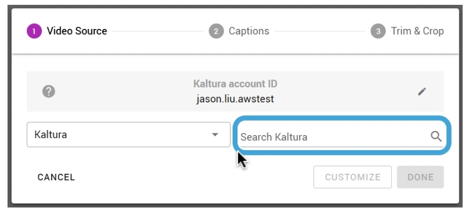The width and height of the screenshot is (468, 215).
Task: Select step 2 grey circle
Action: (x=216, y=31)
